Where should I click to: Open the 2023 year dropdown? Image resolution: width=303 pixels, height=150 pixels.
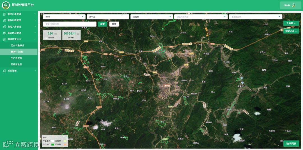point(64,17)
